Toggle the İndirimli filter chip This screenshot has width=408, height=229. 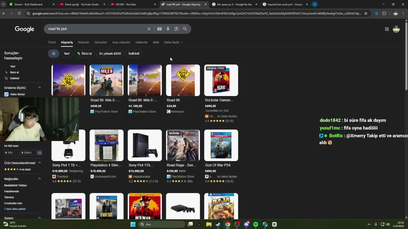tap(134, 53)
